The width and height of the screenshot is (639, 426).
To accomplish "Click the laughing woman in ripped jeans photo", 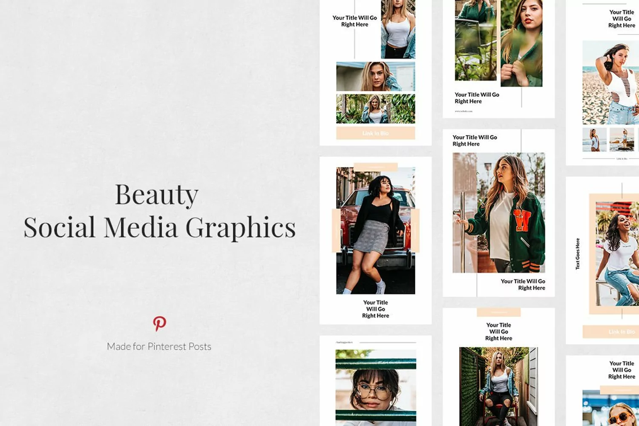I will point(617,253).
